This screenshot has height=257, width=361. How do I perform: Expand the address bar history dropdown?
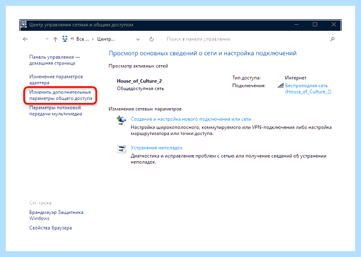point(138,40)
